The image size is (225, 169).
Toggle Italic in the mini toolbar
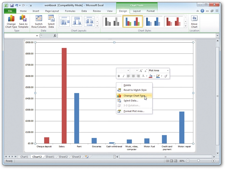[123, 76]
